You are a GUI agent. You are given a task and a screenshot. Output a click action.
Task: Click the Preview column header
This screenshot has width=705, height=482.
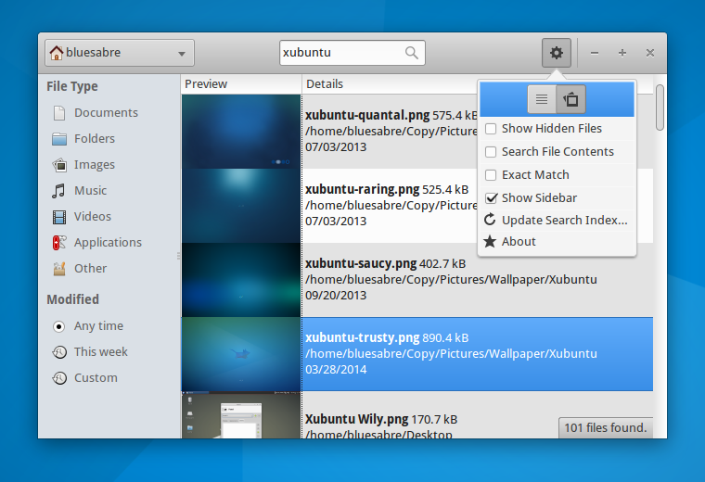pos(241,84)
